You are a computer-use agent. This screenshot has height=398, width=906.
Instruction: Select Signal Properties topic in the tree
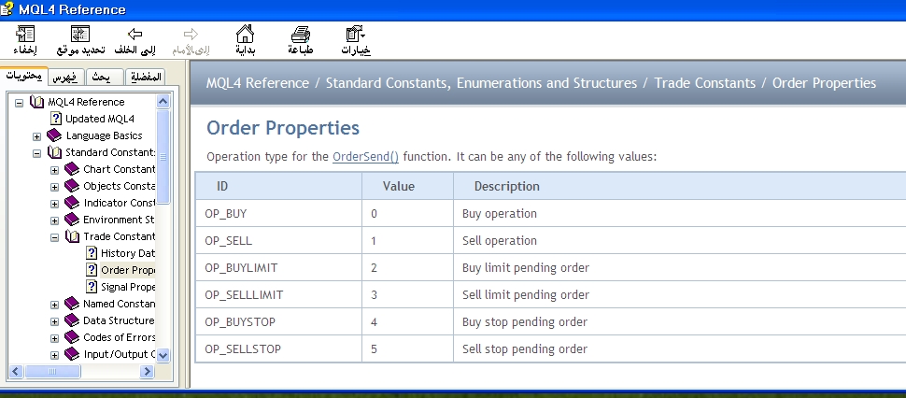[127, 287]
